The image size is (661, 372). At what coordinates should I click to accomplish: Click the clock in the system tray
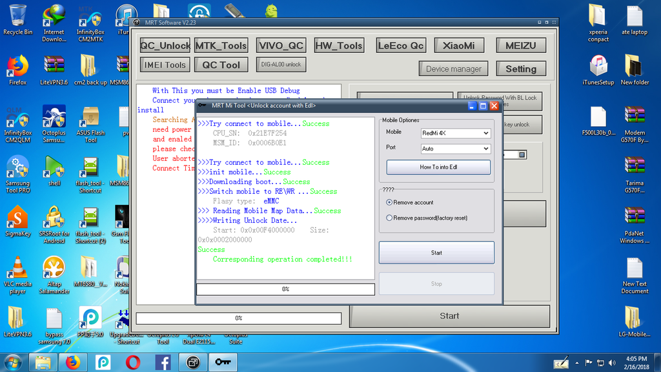(637, 362)
